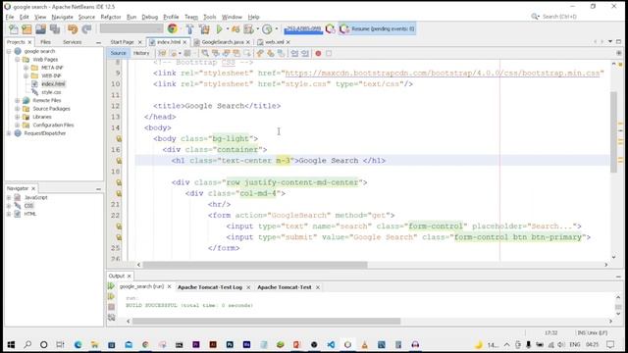Switch editor to Source view
The width and height of the screenshot is (628, 353).
point(118,53)
